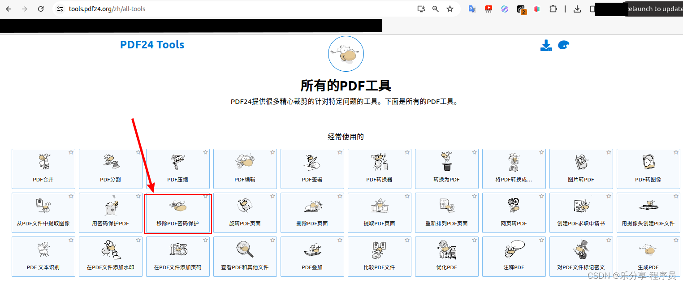Open 注释PDF tool
Screen dimensions: 683x284
pyautogui.click(x=514, y=257)
